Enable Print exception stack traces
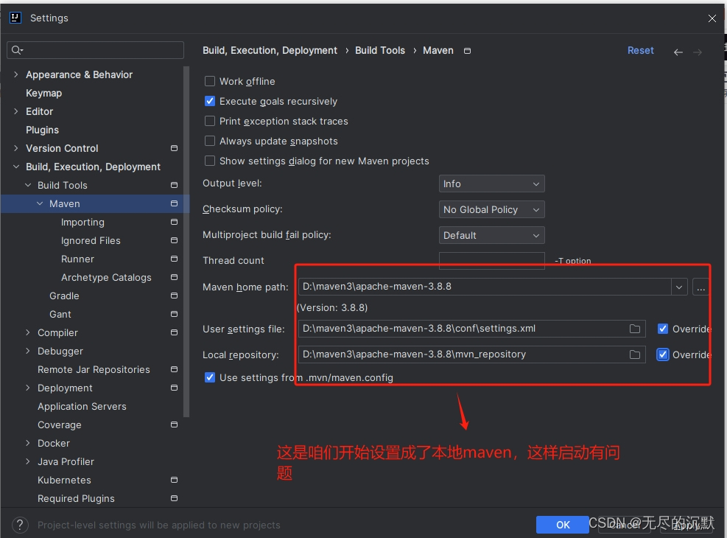Image resolution: width=727 pixels, height=538 pixels. pyautogui.click(x=210, y=121)
